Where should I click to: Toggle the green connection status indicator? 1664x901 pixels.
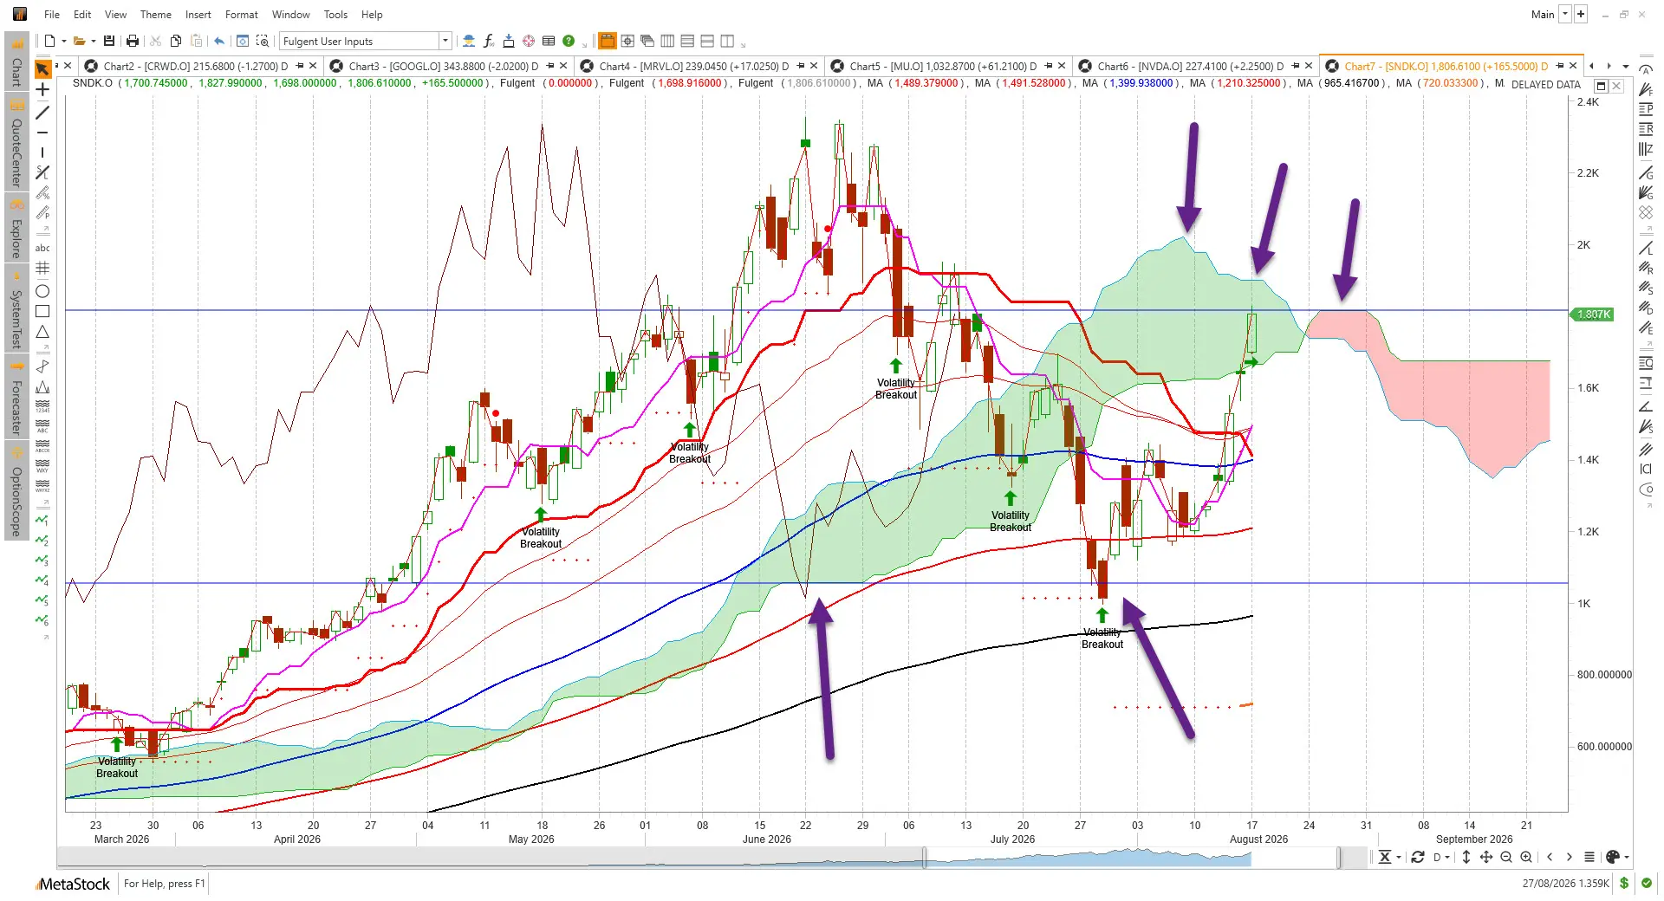1646,883
